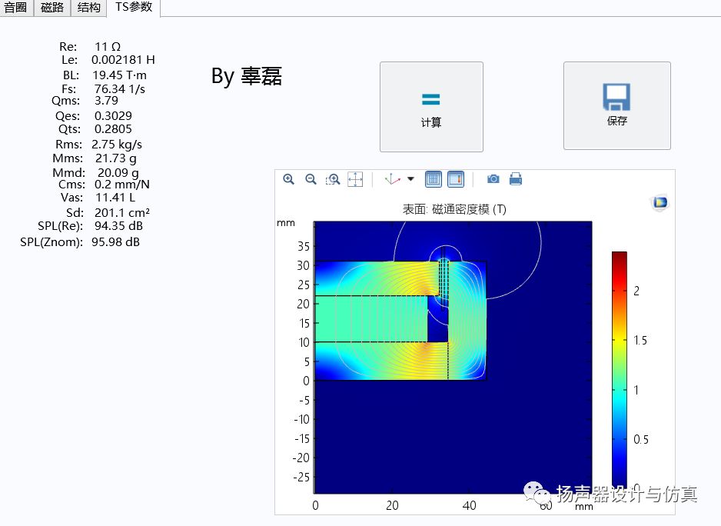Click the zoom extents icon
This screenshot has width=721, height=526.
click(x=355, y=179)
